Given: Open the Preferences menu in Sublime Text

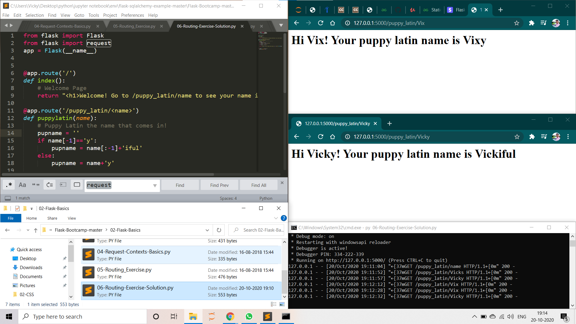Looking at the screenshot, I should (132, 15).
